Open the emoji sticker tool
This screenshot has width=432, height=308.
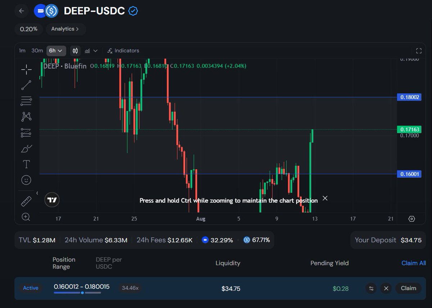pyautogui.click(x=26, y=180)
